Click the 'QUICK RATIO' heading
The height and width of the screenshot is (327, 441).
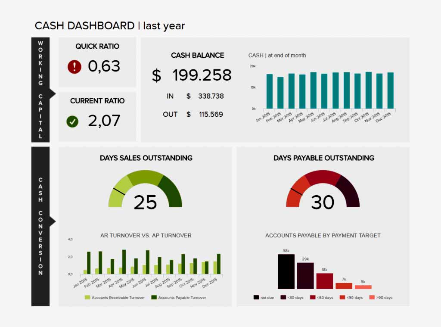[97, 47]
